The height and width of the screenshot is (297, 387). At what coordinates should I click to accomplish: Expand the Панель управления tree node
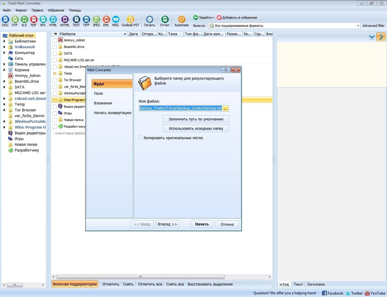(x=4, y=64)
